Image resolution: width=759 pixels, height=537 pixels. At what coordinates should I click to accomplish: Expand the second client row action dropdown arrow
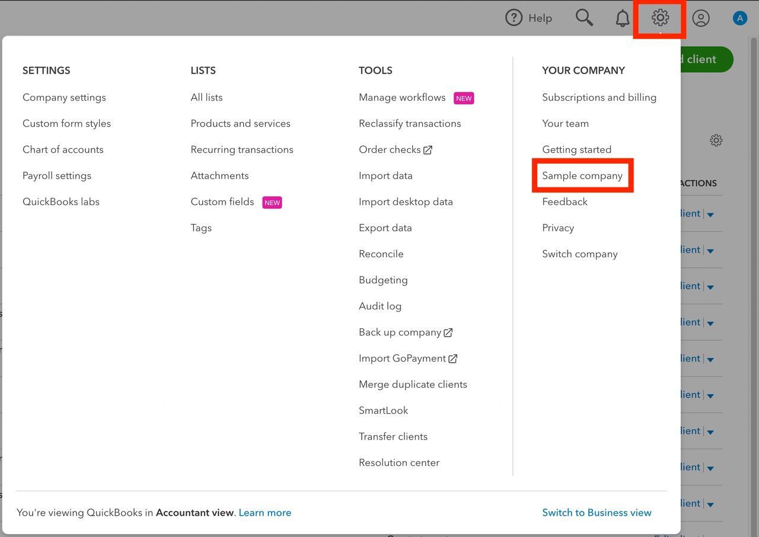coord(710,251)
